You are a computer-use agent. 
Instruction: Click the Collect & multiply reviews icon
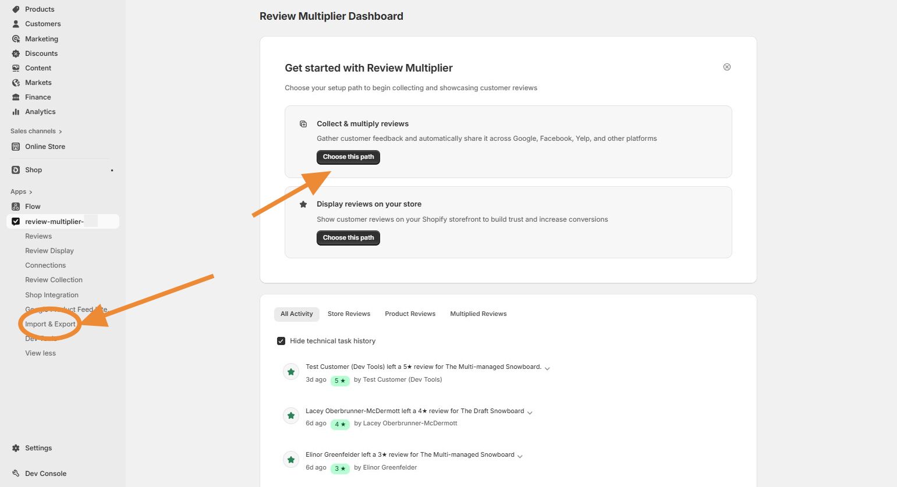point(303,124)
